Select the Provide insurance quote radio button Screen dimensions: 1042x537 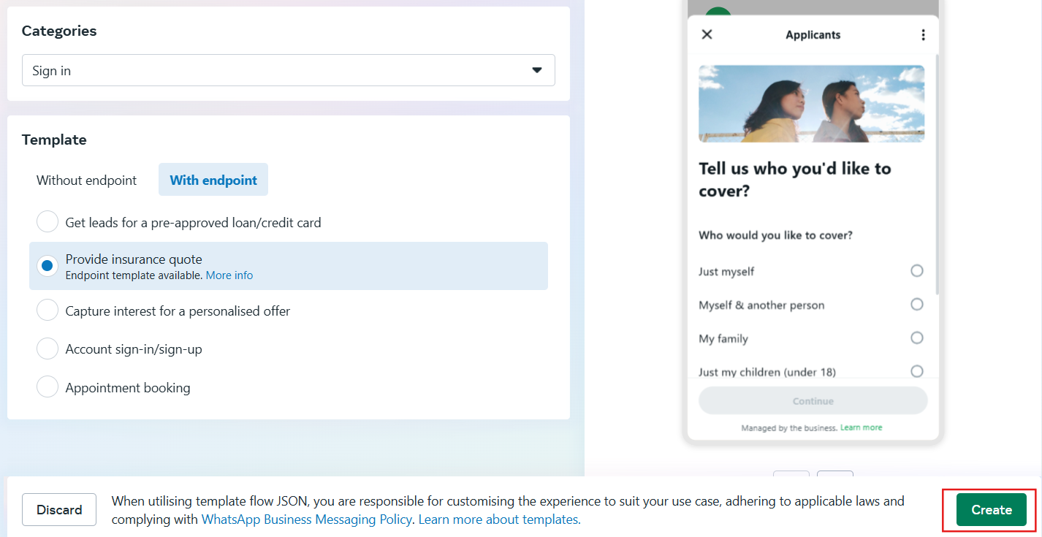(47, 266)
